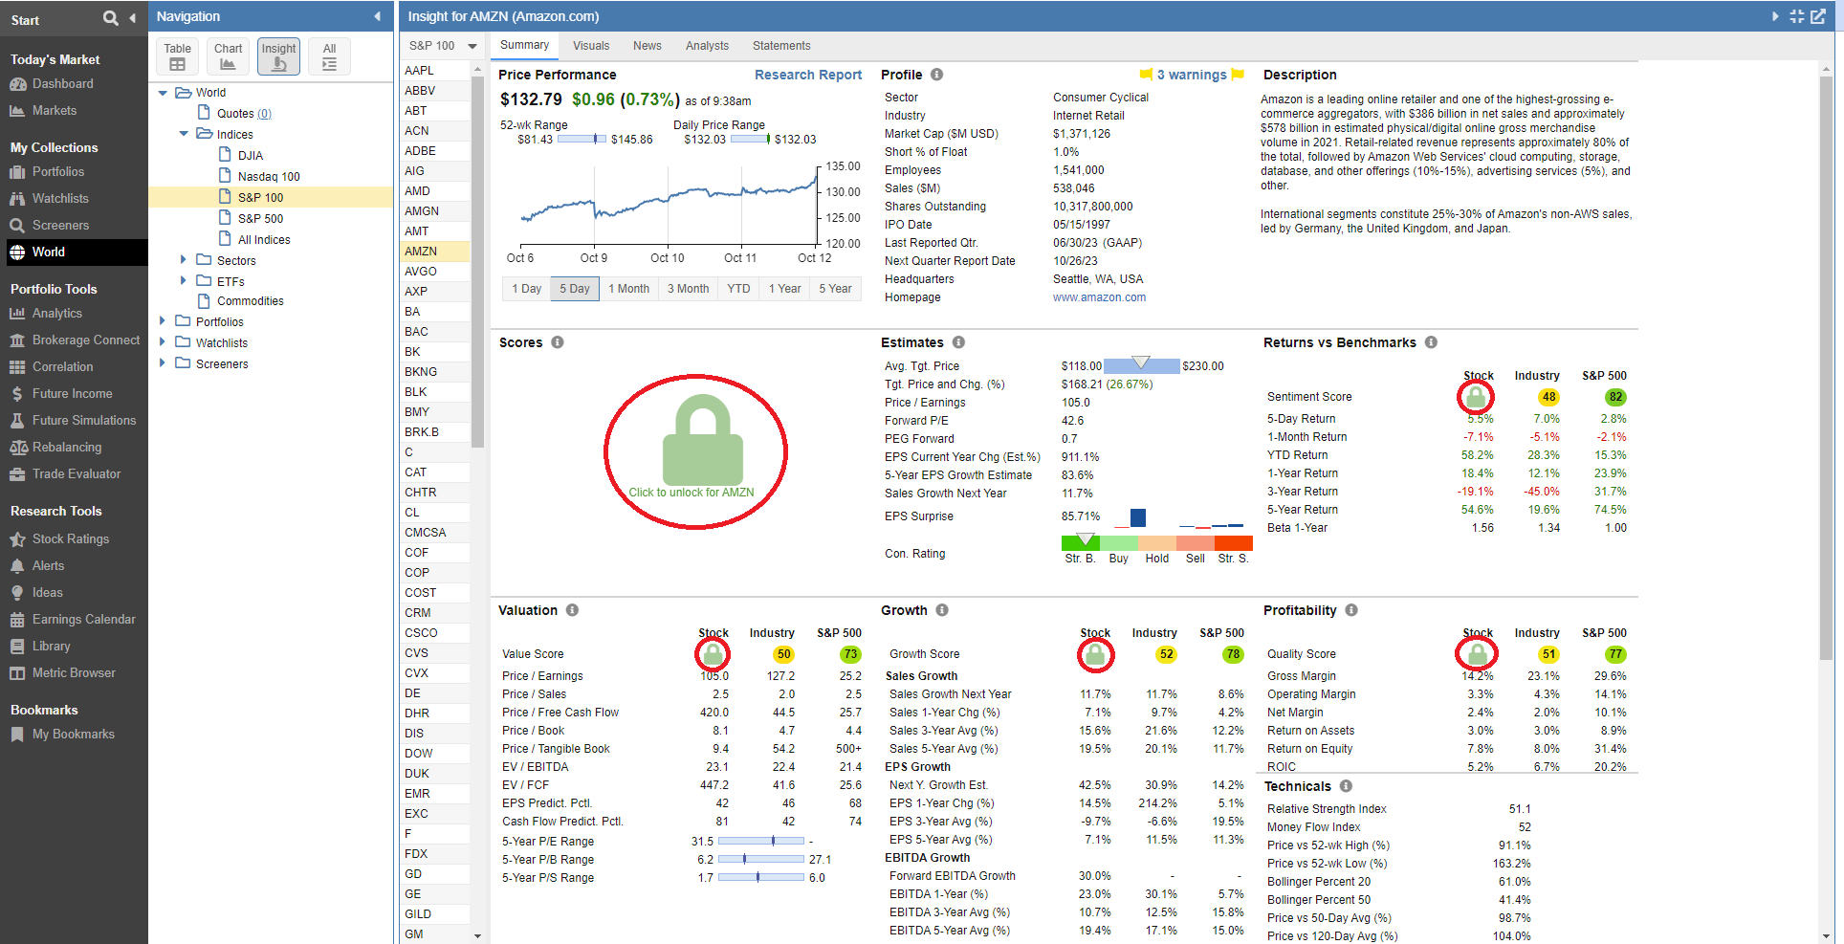Switch to the News tab
The image size is (1844, 944).
pyautogui.click(x=648, y=46)
